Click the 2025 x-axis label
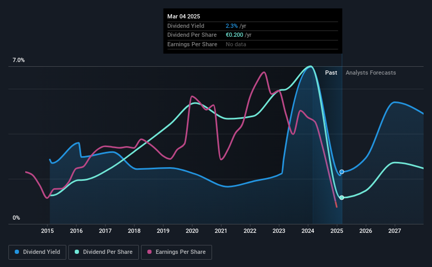432x267 pixels. tap(337, 231)
